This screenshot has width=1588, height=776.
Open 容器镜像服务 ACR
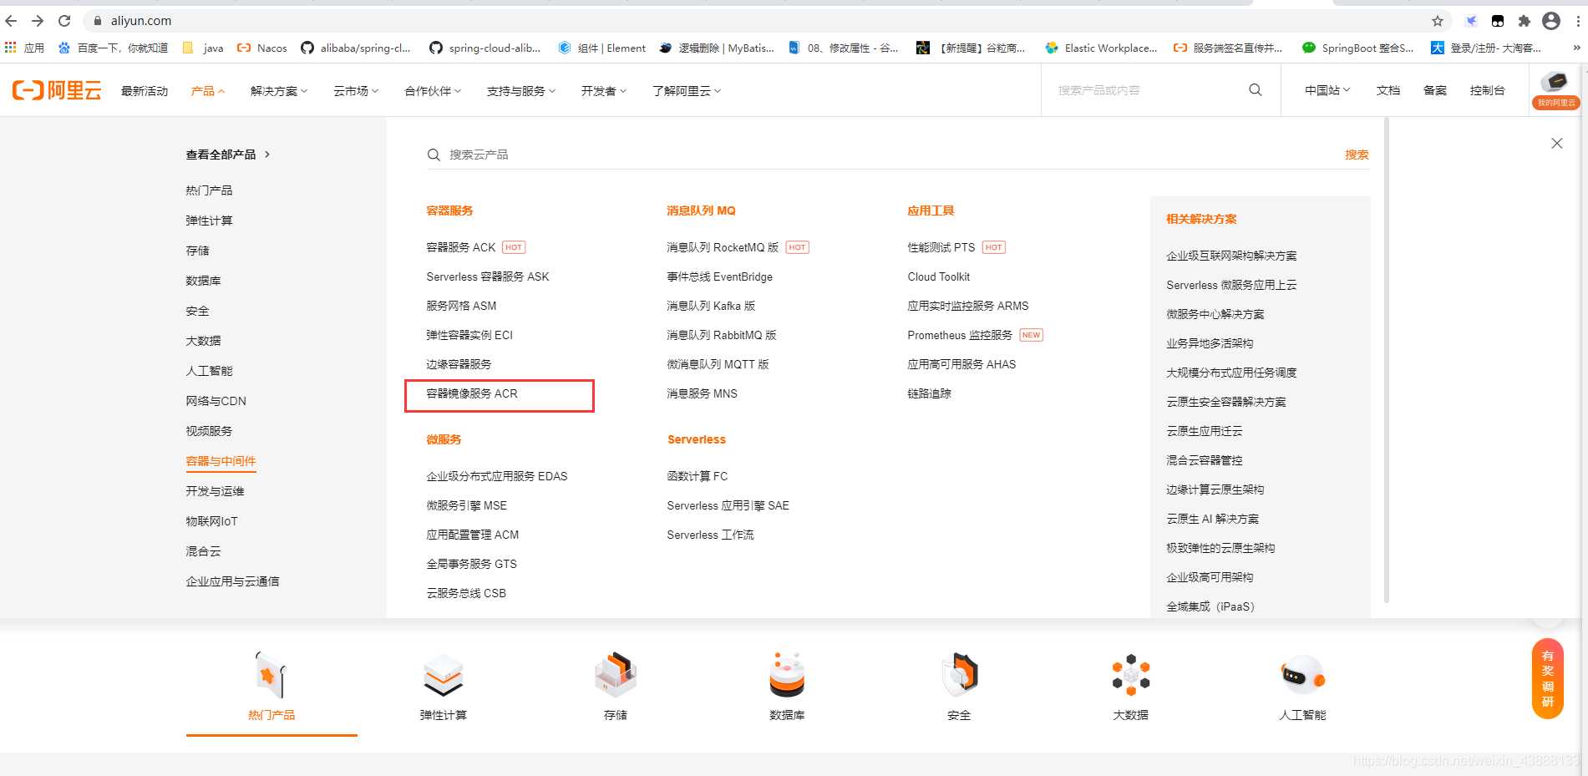tap(472, 393)
